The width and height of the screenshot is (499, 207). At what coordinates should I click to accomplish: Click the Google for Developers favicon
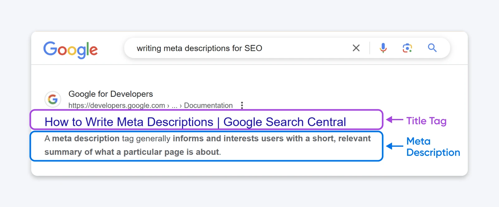(x=53, y=99)
